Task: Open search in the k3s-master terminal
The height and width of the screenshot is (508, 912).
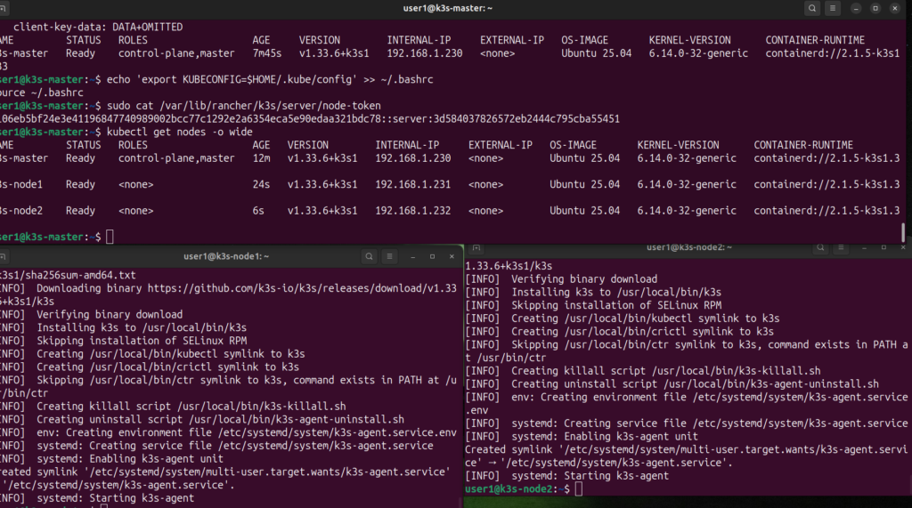Action: (812, 8)
